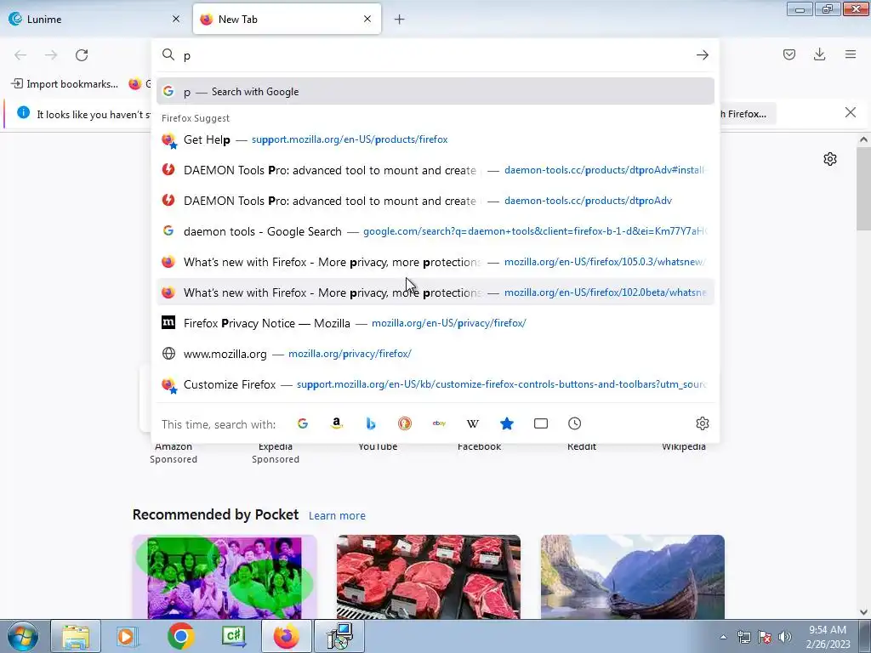
Task: Close the New Tab tab
Action: [x=367, y=19]
